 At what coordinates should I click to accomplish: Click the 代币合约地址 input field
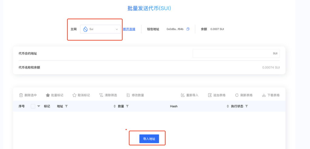236,53
